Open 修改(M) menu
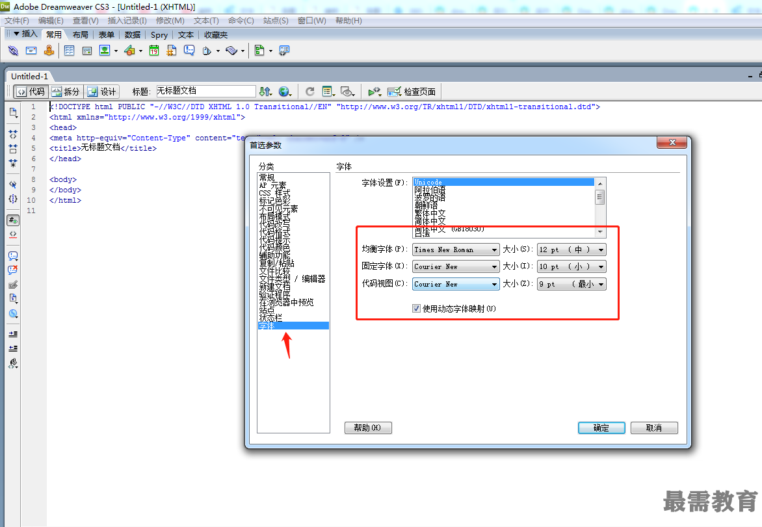 click(170, 20)
